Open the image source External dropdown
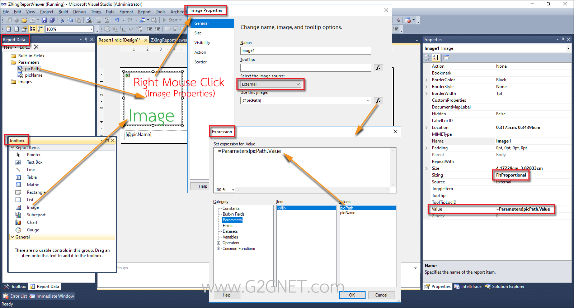The width and height of the screenshot is (574, 308). pyautogui.click(x=271, y=84)
